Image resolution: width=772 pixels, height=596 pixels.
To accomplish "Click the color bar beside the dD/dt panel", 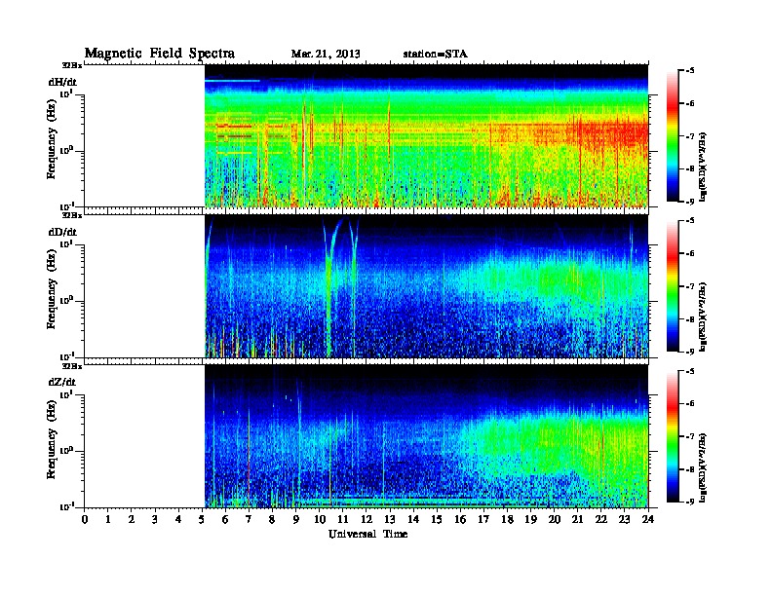I will tap(673, 285).
